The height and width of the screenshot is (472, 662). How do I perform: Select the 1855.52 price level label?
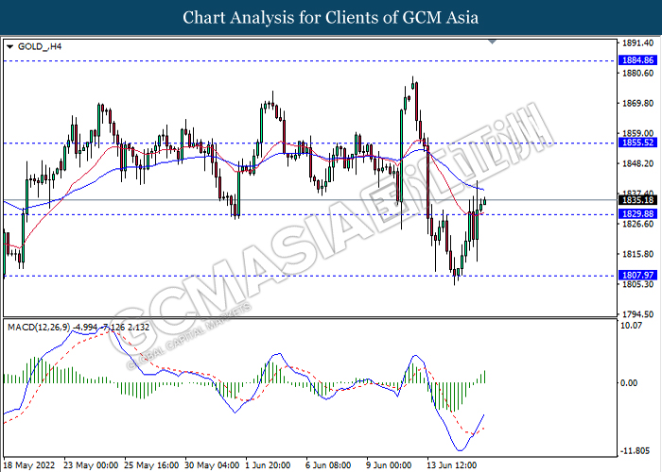(x=638, y=143)
